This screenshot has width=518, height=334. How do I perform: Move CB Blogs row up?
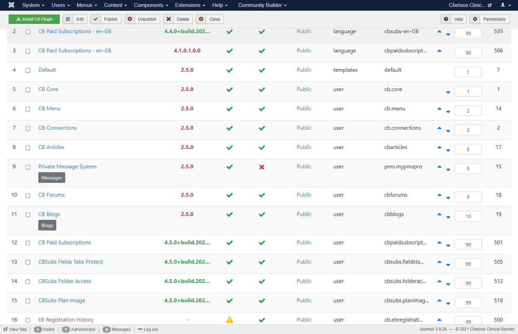click(x=439, y=214)
